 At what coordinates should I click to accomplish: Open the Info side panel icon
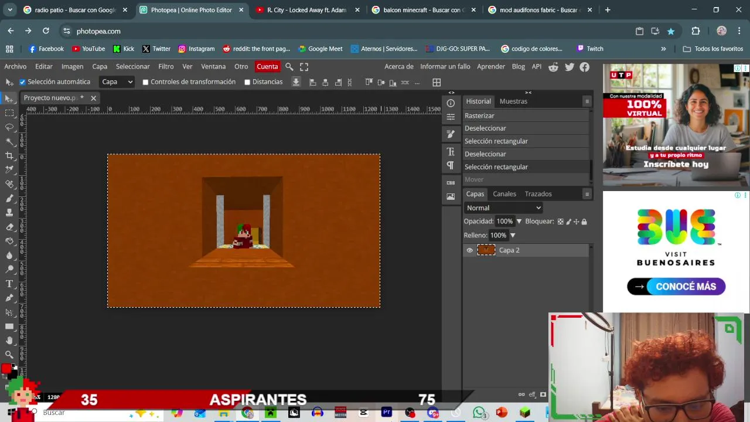coord(451,103)
